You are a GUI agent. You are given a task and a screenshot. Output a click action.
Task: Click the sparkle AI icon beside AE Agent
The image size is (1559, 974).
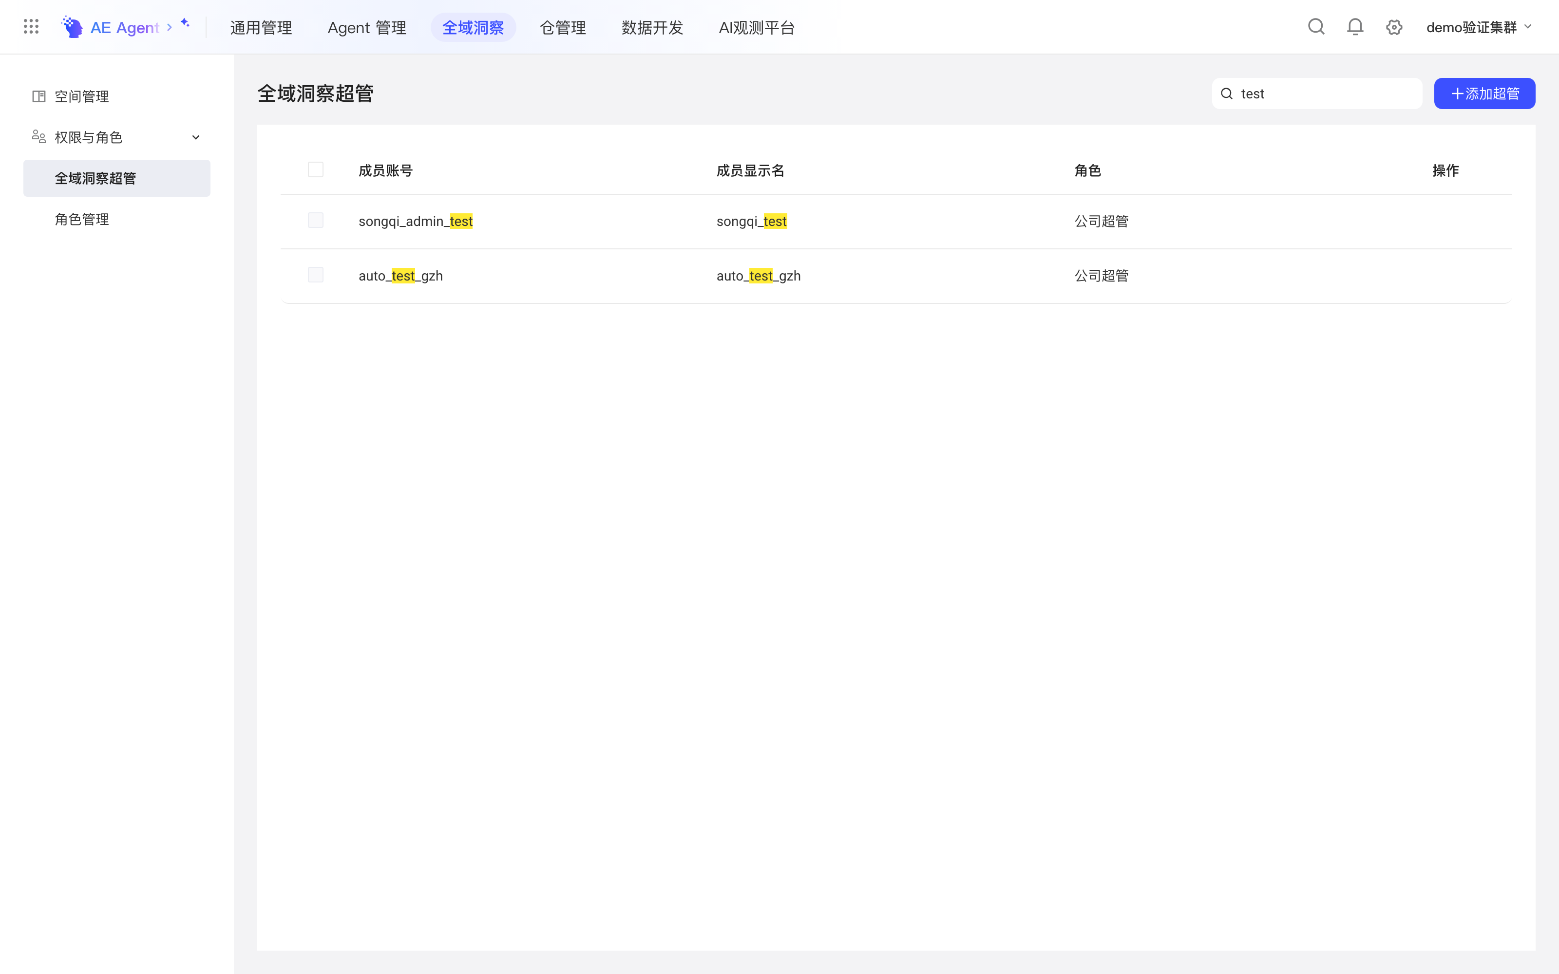[185, 23]
